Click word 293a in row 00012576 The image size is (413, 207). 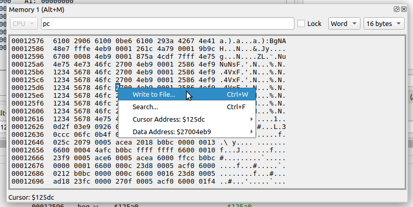click(x=165, y=41)
